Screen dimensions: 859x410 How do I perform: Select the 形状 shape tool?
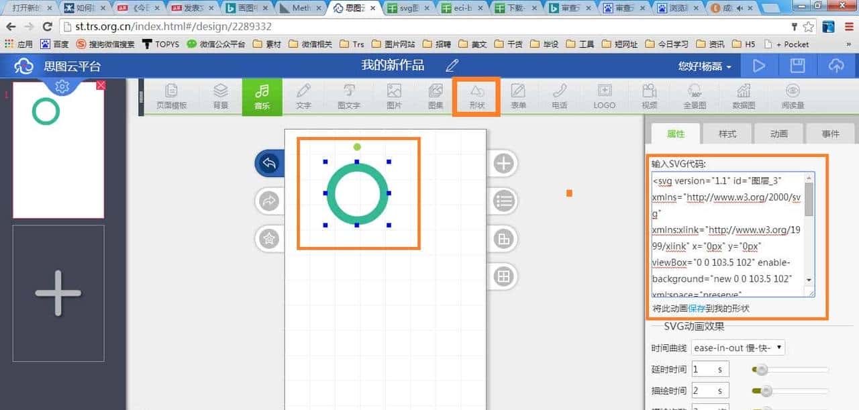[476, 97]
